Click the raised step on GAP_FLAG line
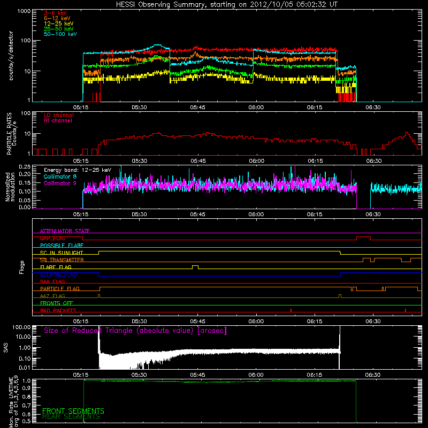Viewport: 428px width, 428px height. point(364,238)
